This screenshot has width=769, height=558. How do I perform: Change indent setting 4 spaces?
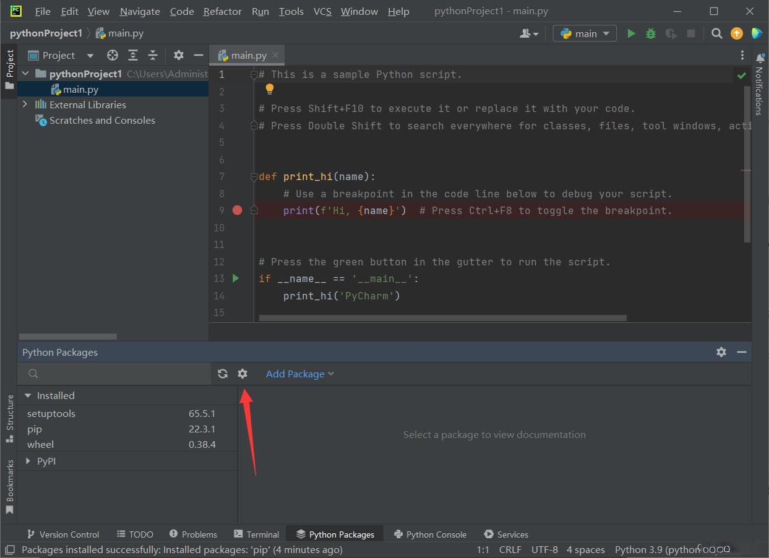(x=585, y=549)
